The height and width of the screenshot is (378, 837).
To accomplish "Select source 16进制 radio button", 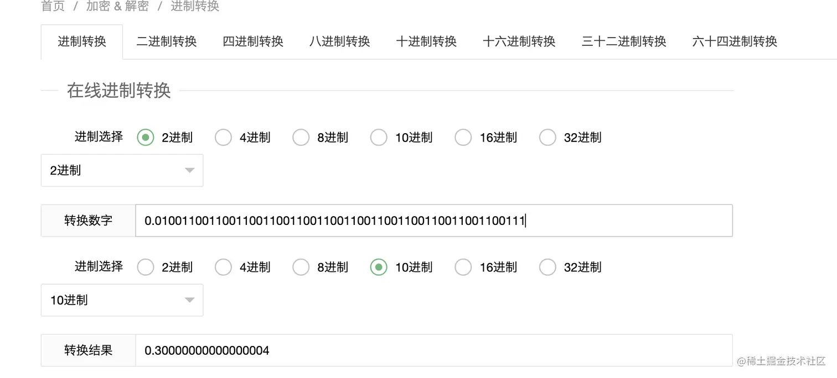I will pos(463,137).
